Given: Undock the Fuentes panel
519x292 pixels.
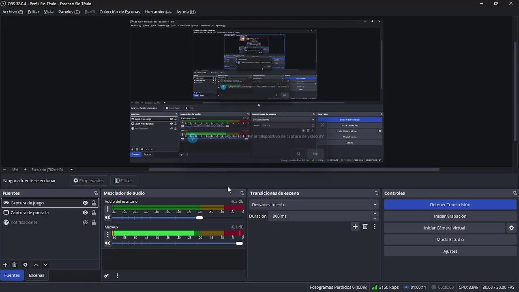Looking at the screenshot, I should (96, 193).
